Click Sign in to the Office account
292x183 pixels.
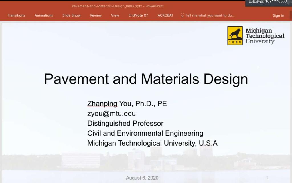[278, 15]
